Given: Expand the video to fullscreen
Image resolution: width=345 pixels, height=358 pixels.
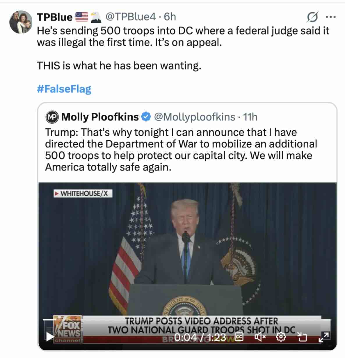Looking at the screenshot, I should (x=324, y=337).
